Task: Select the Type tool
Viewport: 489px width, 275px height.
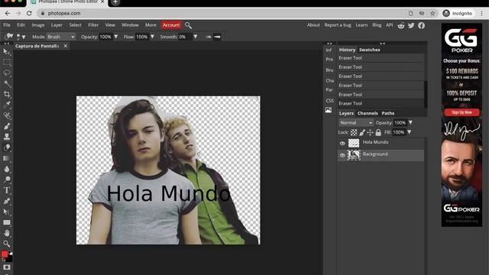Action: tap(7, 190)
